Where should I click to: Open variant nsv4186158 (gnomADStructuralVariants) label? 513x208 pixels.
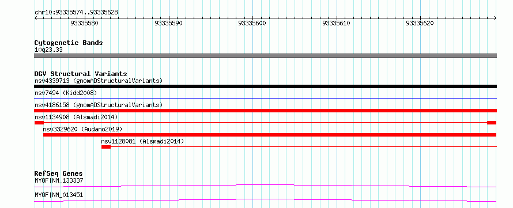[99, 105]
